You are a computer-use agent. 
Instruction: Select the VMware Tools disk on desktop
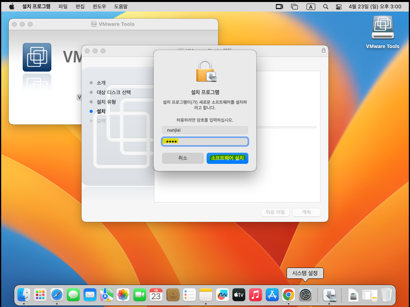pyautogui.click(x=383, y=32)
